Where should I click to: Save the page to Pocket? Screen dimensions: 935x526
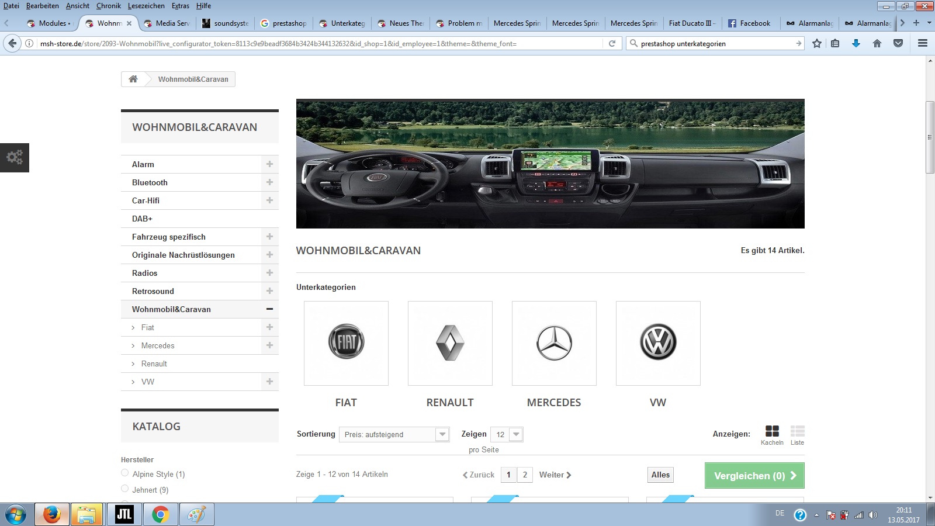898,43
